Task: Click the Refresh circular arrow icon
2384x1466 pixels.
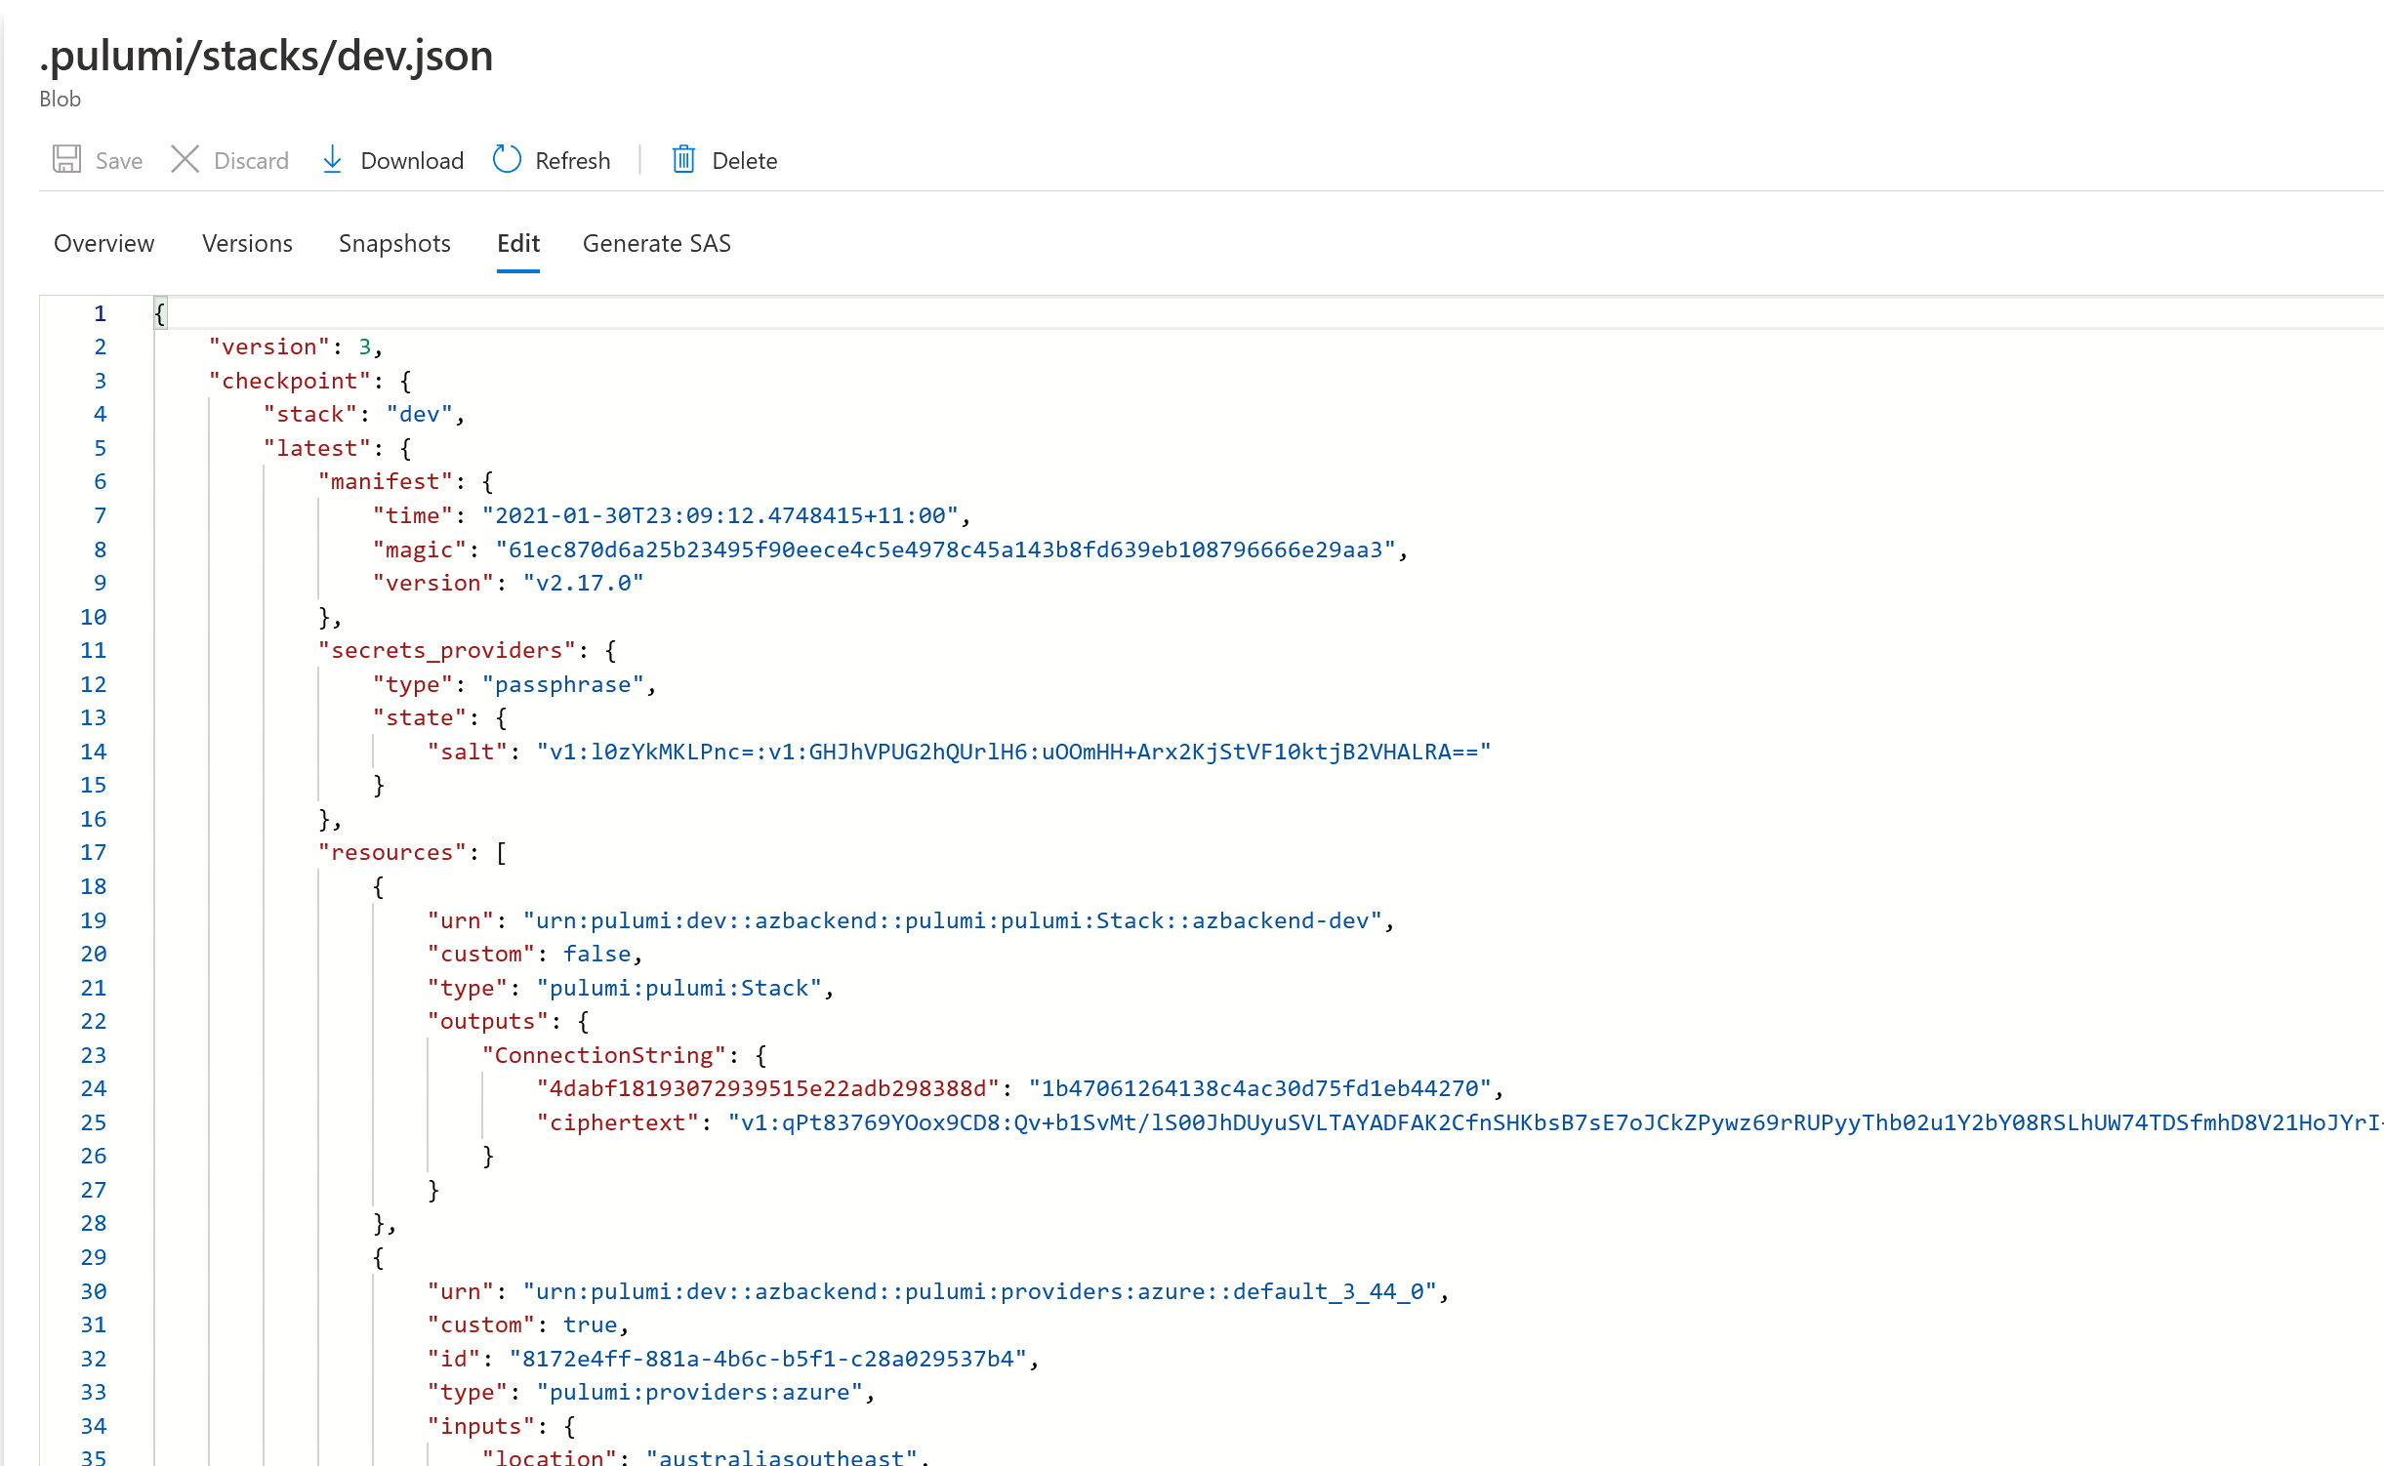Action: (x=507, y=159)
